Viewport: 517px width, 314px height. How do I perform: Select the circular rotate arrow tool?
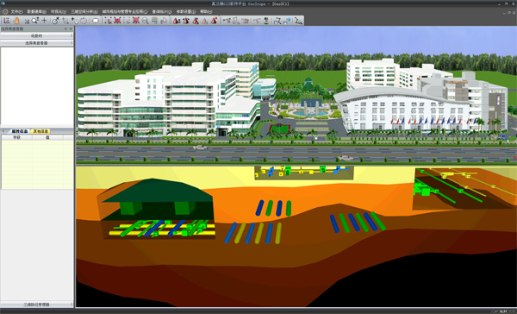84,21
